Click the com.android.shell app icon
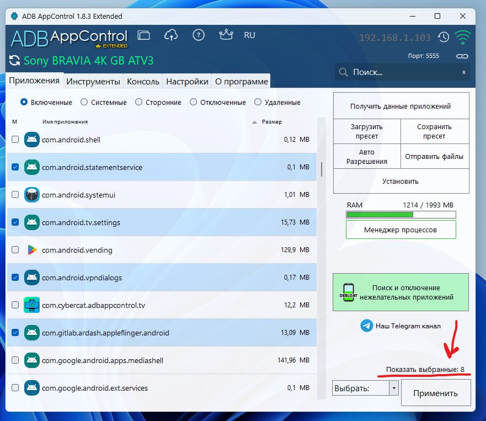 click(31, 140)
